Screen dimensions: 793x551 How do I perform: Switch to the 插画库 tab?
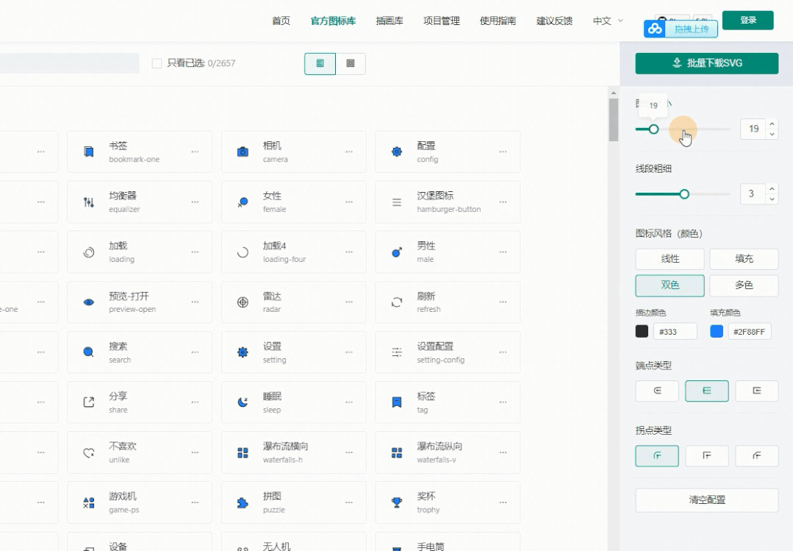point(390,21)
